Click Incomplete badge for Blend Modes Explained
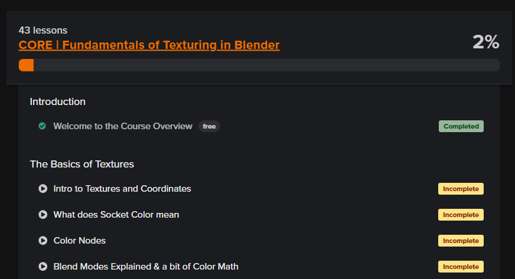 [461, 267]
